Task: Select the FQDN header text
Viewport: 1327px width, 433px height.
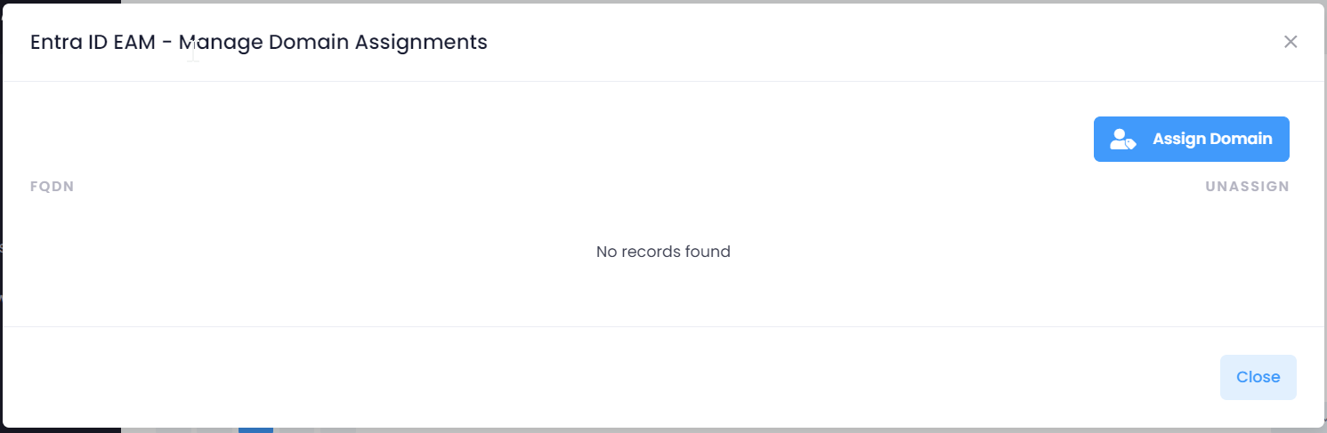Action: click(x=52, y=187)
